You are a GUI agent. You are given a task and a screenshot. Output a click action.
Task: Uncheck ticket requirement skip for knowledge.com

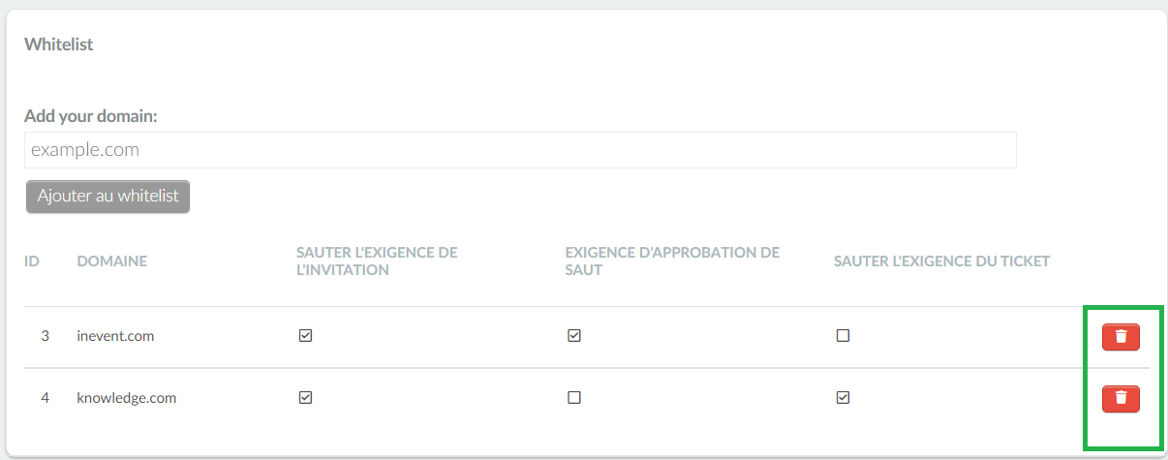[x=843, y=397]
